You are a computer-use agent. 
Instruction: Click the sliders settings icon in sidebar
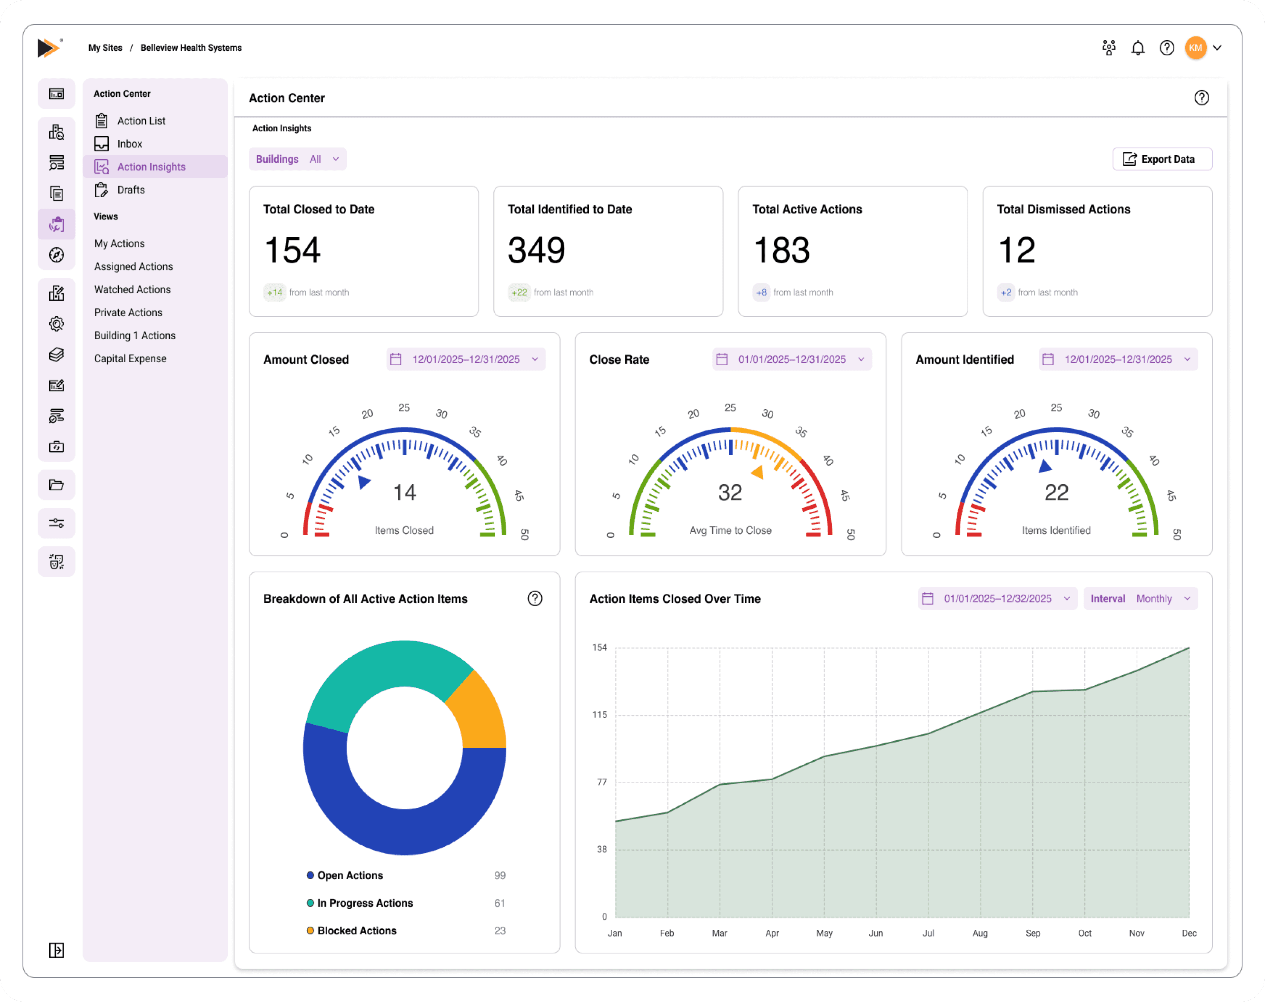click(56, 523)
